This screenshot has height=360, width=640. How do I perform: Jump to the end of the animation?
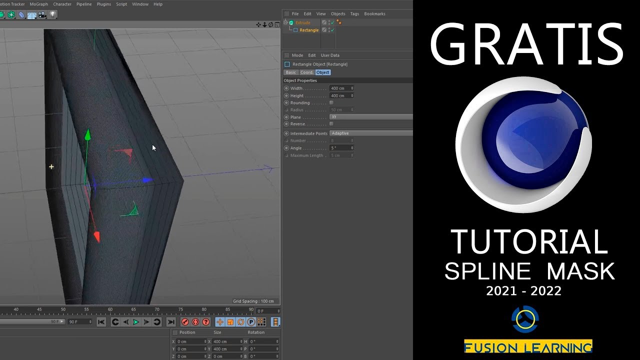171,322
